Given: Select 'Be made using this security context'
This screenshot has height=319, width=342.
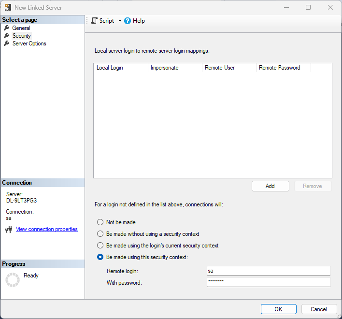Looking at the screenshot, I should pyautogui.click(x=100, y=257).
